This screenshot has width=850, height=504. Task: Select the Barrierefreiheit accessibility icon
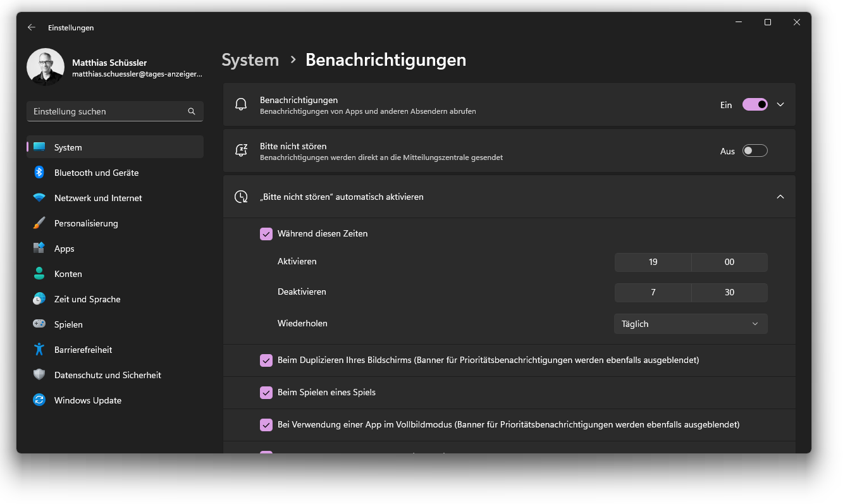pos(39,350)
